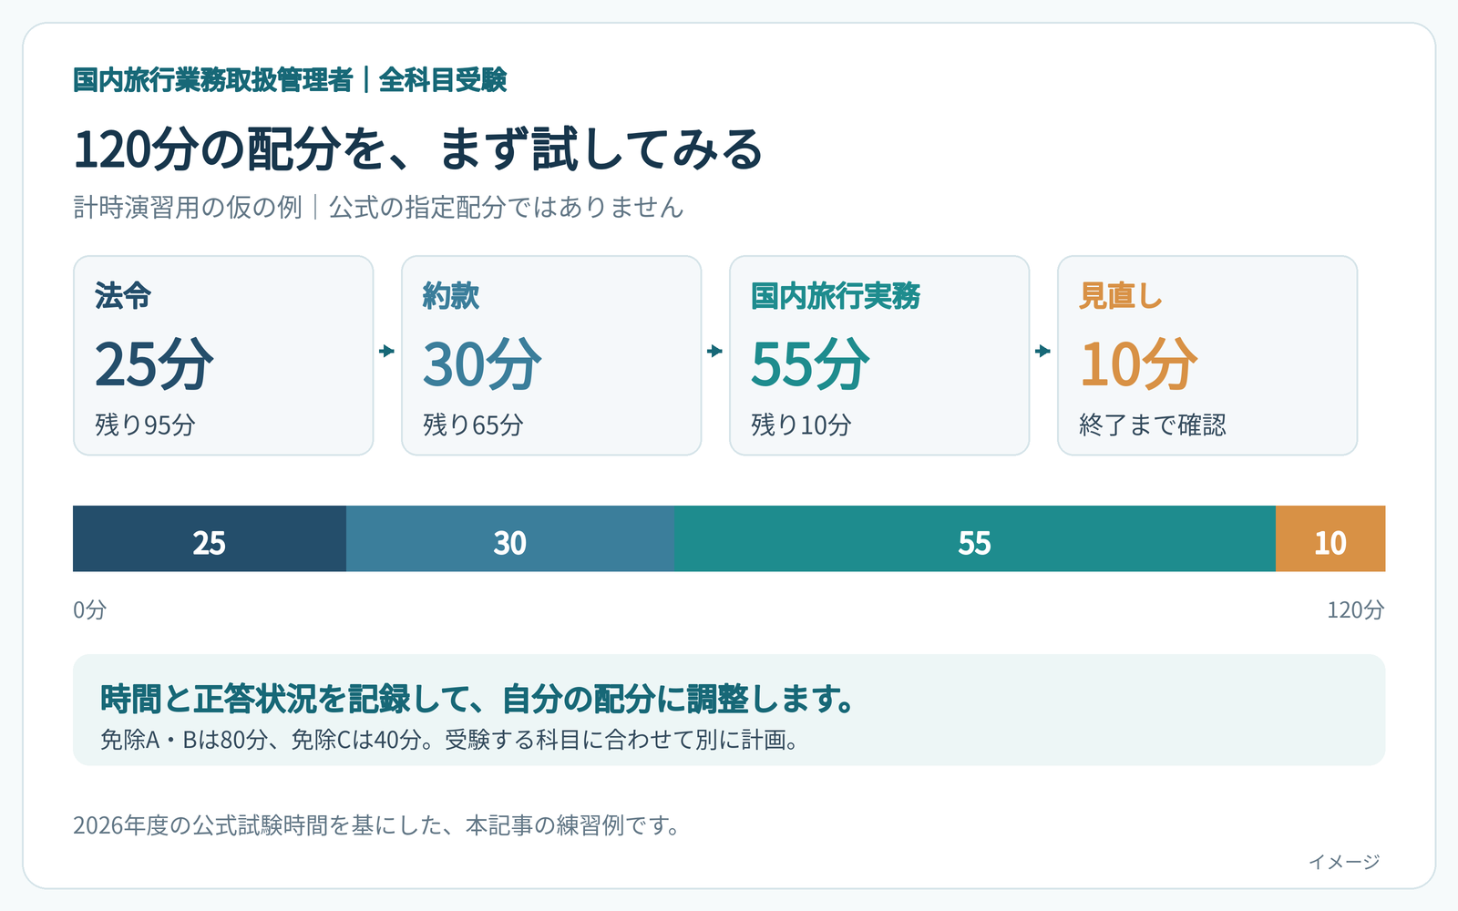1458x911 pixels.
Task: Click the 0分 axis label
Action: coord(89,609)
